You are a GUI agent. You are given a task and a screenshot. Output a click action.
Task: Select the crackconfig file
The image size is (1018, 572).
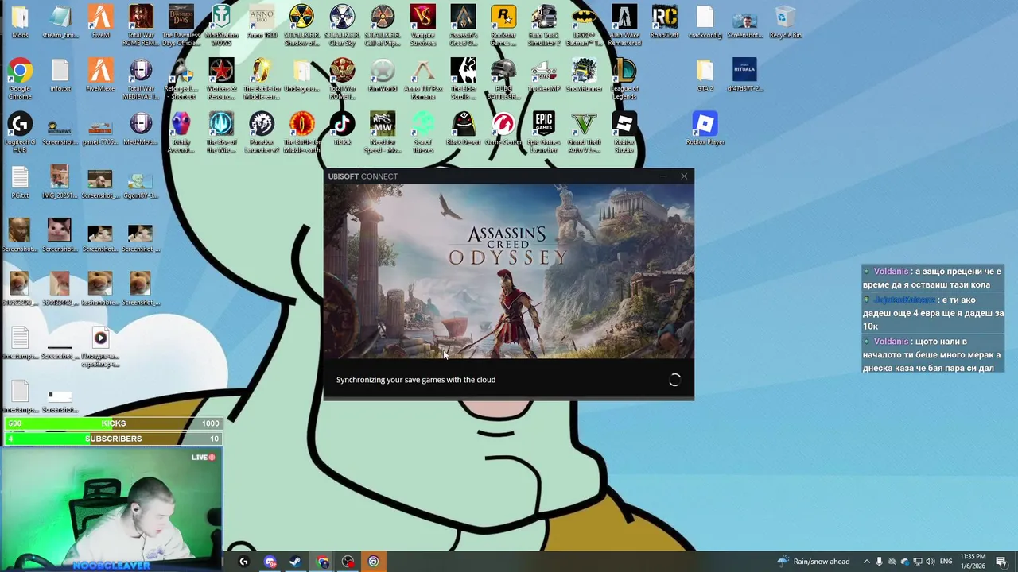(705, 22)
